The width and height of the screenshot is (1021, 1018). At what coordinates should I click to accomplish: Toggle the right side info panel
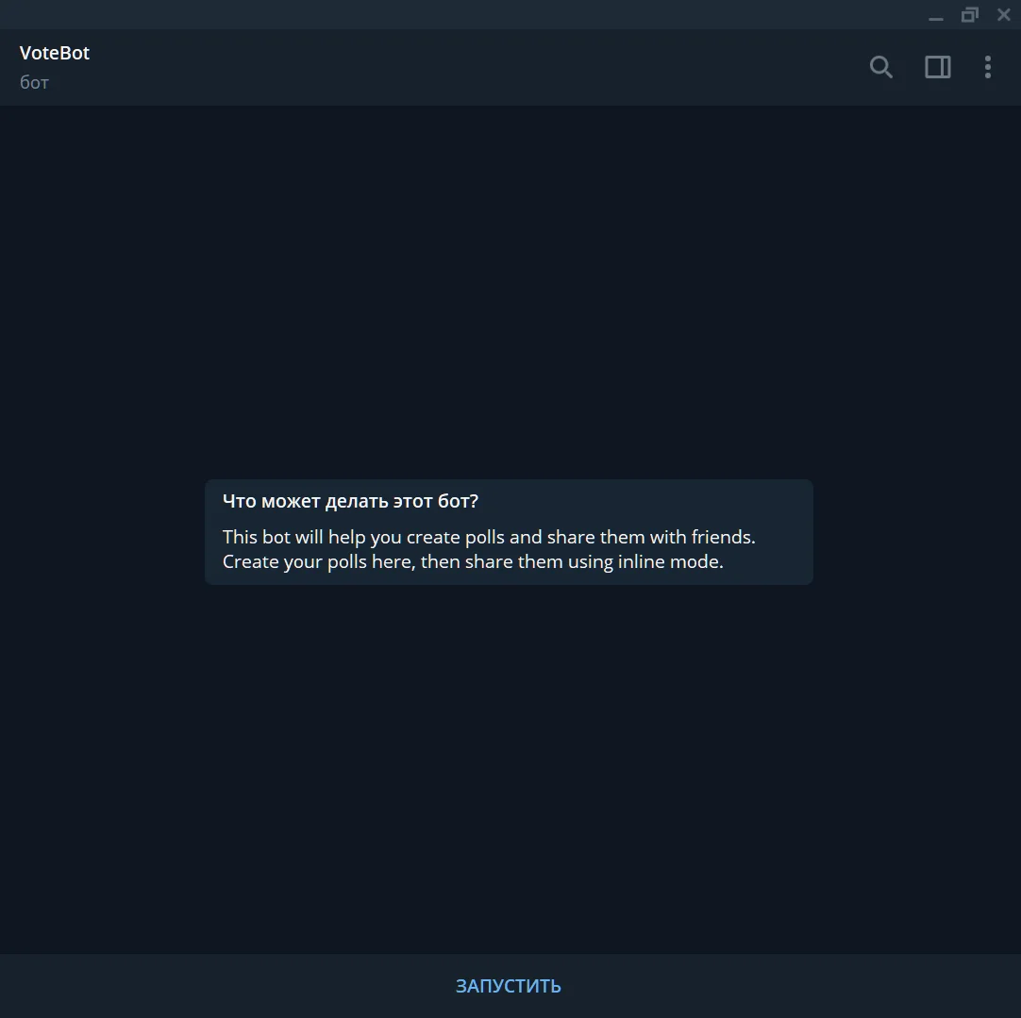tap(938, 67)
